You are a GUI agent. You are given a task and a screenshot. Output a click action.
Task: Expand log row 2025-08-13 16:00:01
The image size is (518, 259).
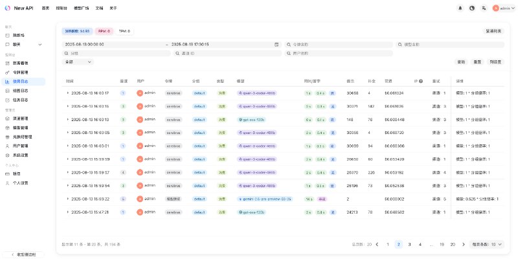click(68, 146)
